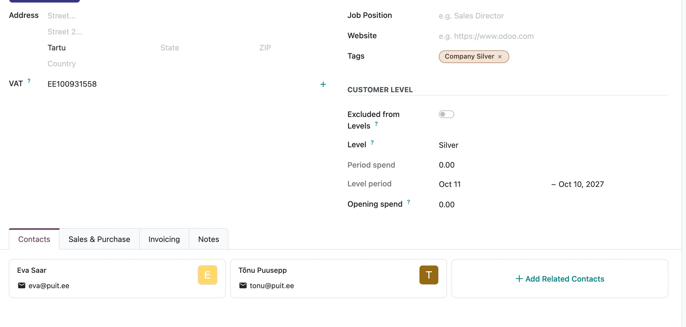Click the Level value Silver
This screenshot has width=686, height=327.
(x=448, y=145)
